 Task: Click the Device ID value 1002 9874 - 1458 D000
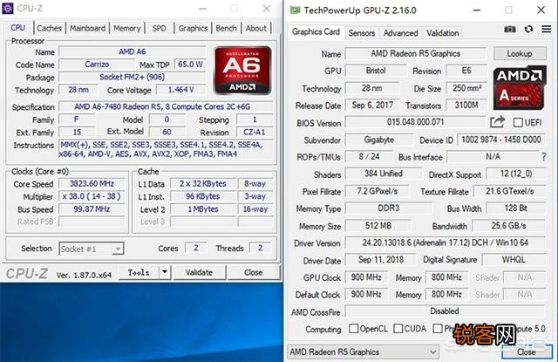coord(501,140)
